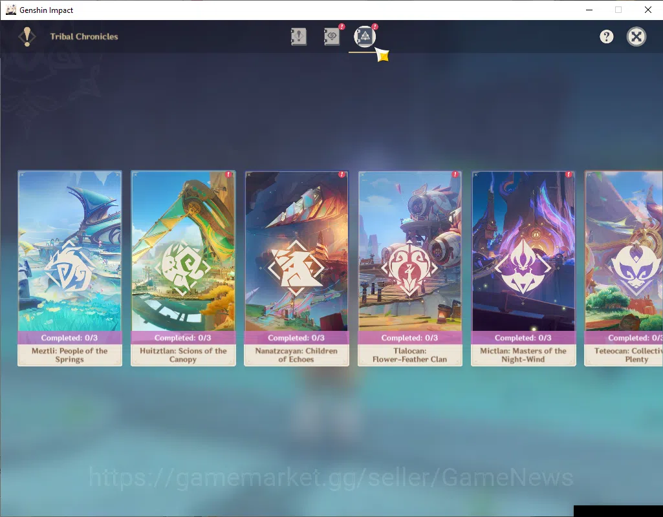This screenshot has height=517, width=663.
Task: Open Mictlan: Masters of the Night-Wind card
Action: (523, 268)
